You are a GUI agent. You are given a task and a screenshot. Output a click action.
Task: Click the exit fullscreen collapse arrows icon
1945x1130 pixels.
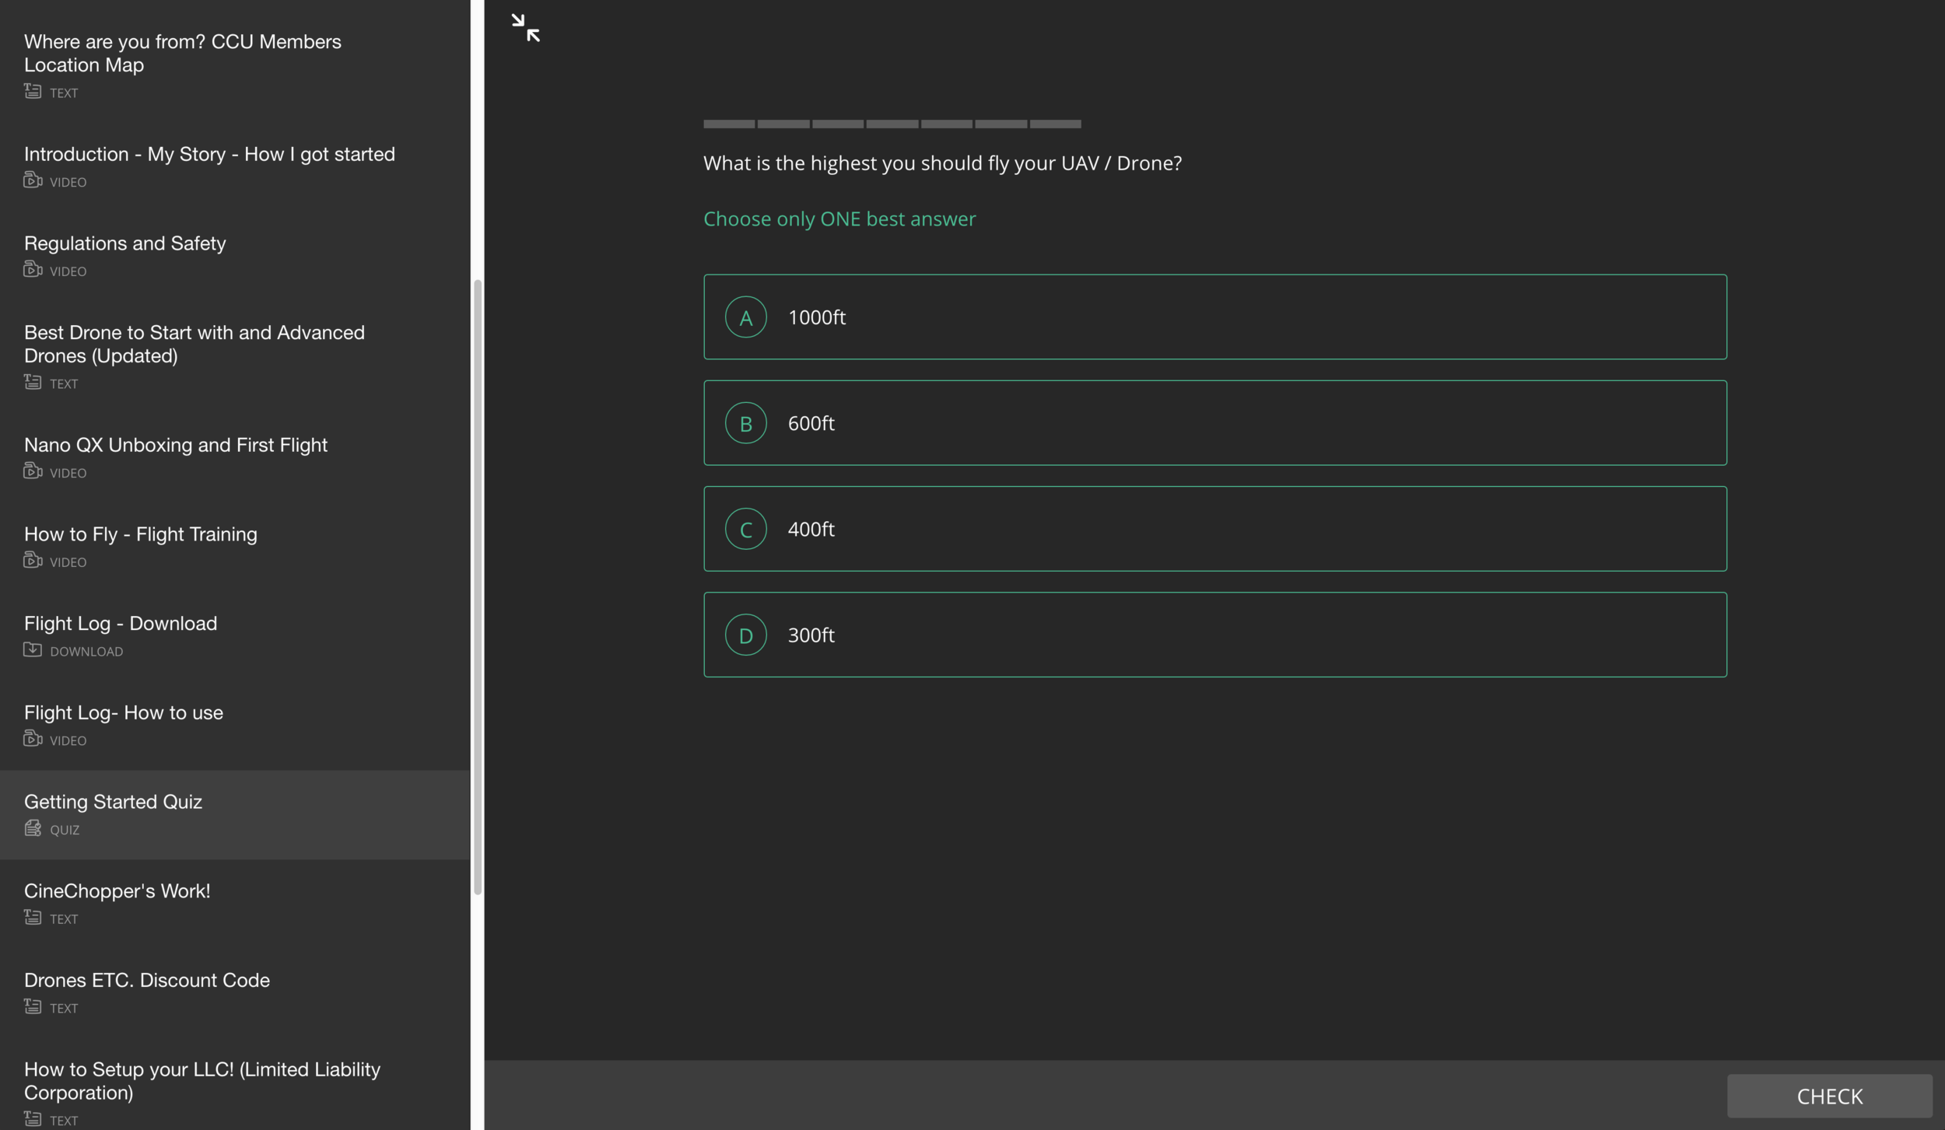525,28
